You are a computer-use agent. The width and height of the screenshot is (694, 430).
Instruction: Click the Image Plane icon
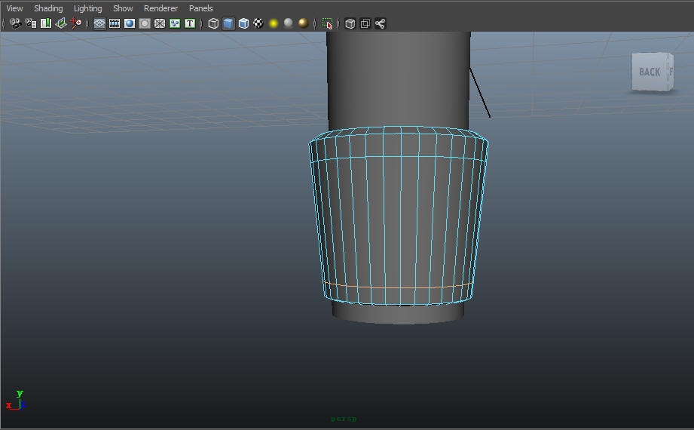60,23
